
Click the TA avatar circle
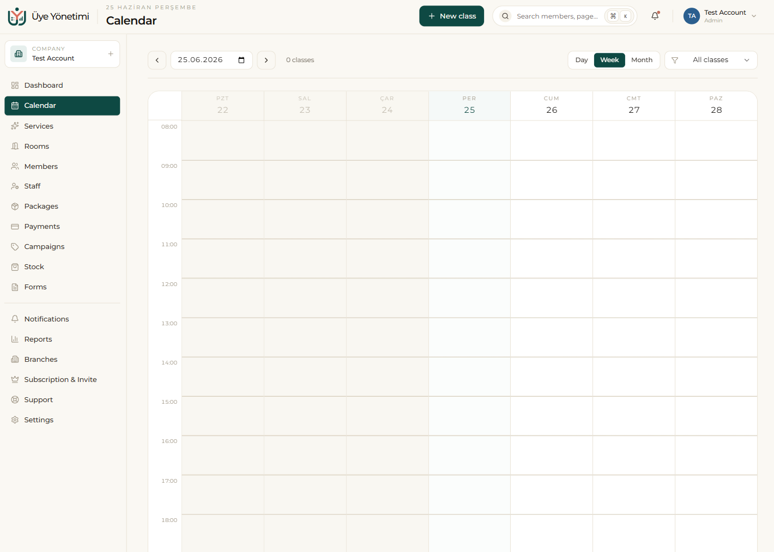click(692, 16)
